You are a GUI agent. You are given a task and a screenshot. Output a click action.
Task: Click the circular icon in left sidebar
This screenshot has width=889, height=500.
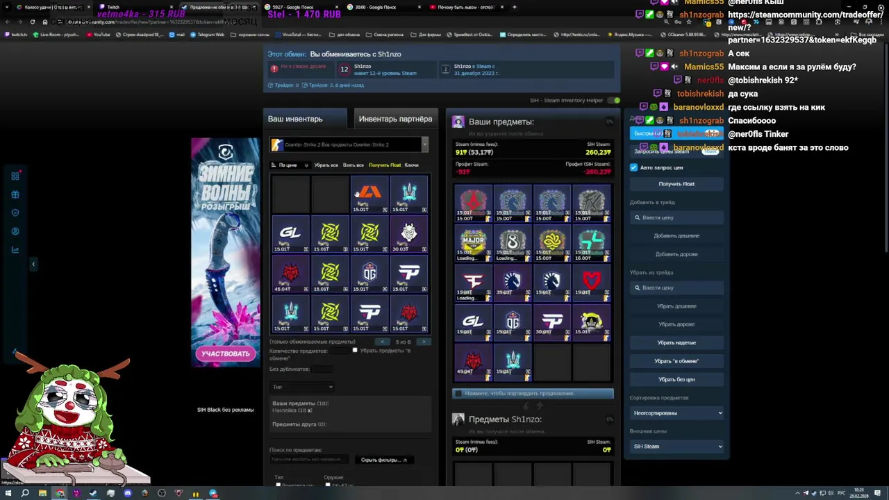(15, 231)
